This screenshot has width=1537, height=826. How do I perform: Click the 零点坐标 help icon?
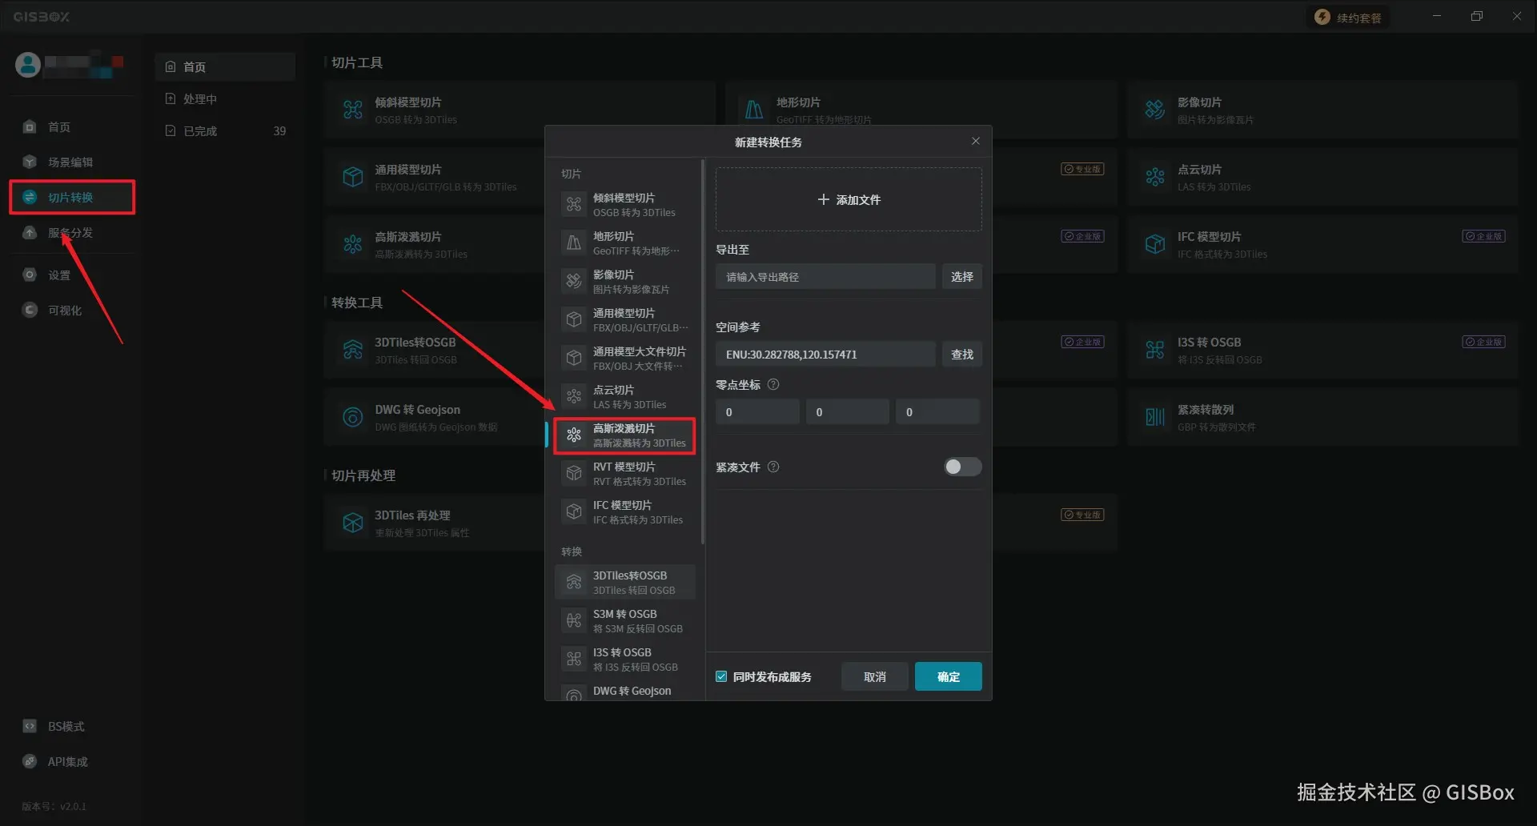[773, 385]
